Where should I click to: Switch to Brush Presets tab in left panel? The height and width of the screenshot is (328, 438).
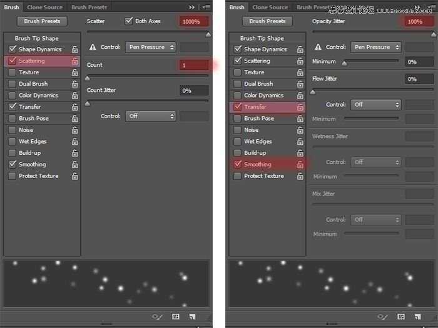pos(89,7)
